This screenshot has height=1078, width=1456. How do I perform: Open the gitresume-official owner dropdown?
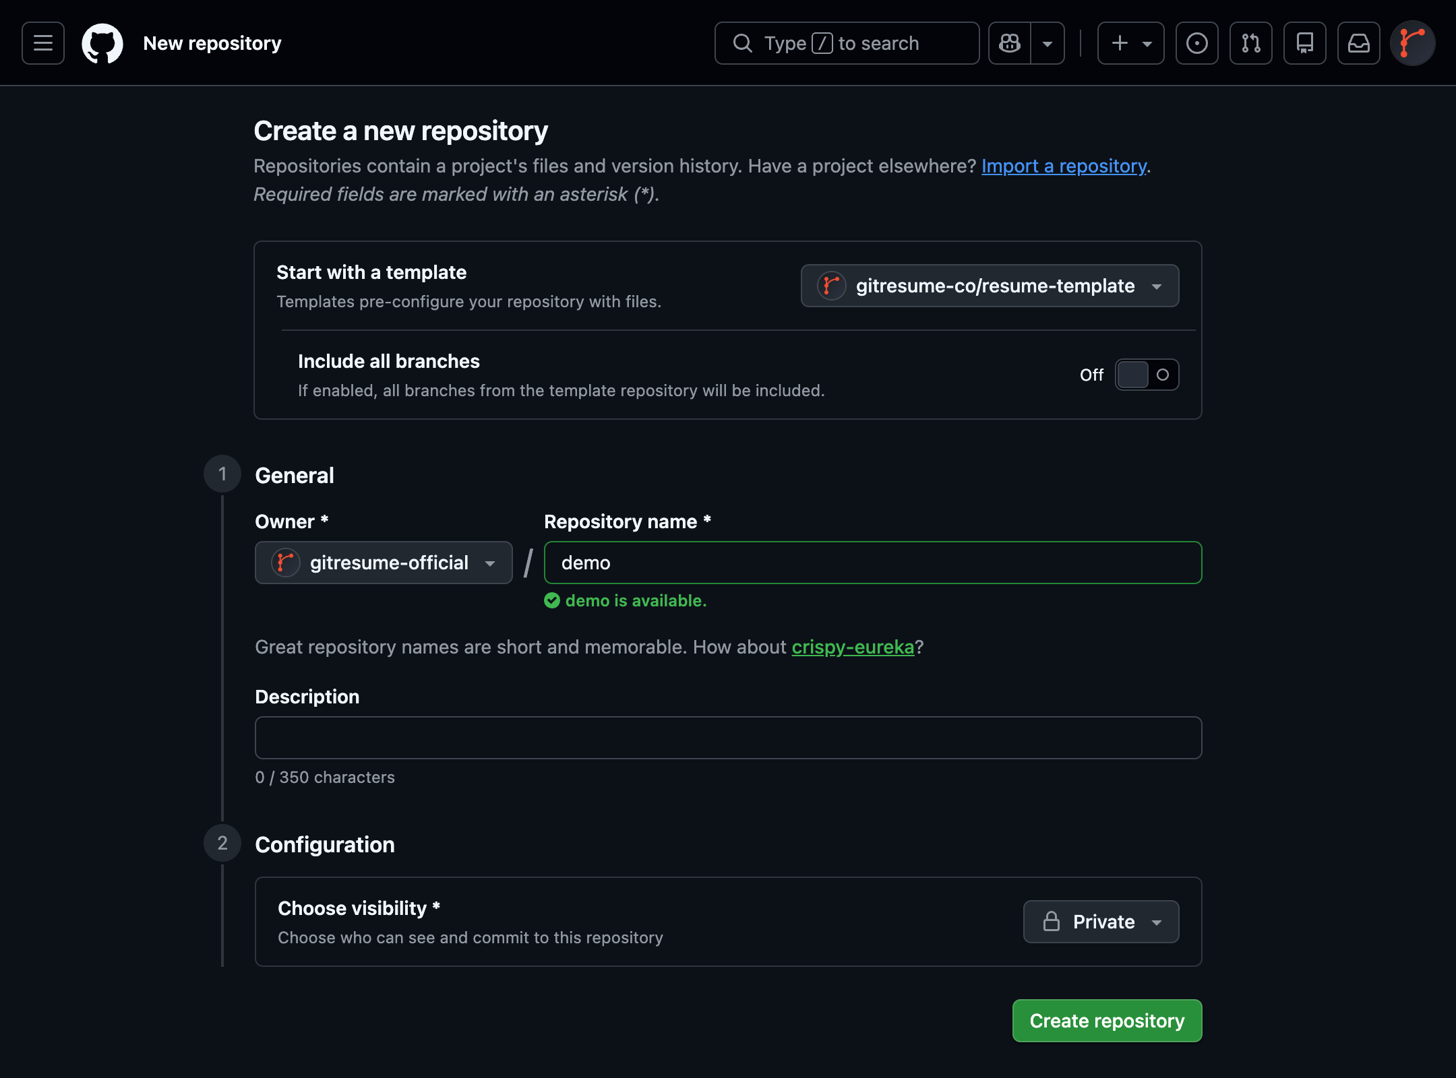tap(384, 563)
